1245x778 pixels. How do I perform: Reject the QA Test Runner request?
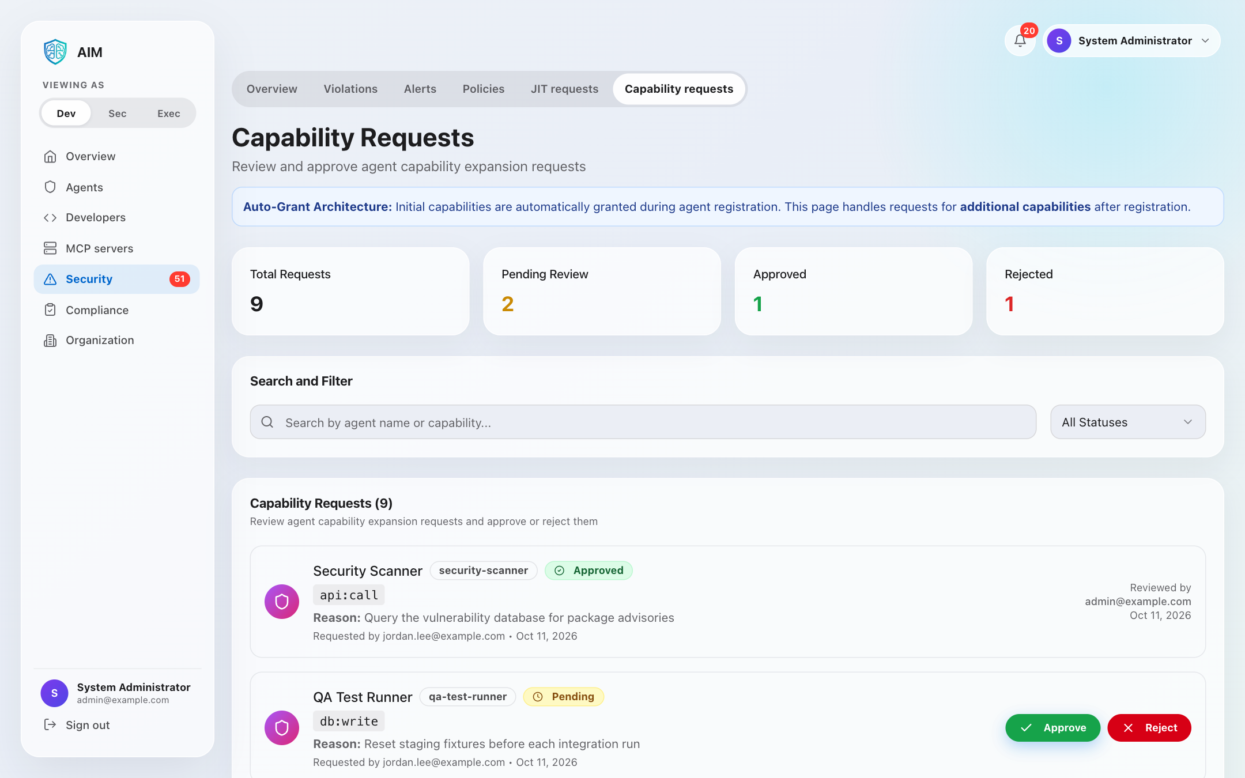[1149, 728]
